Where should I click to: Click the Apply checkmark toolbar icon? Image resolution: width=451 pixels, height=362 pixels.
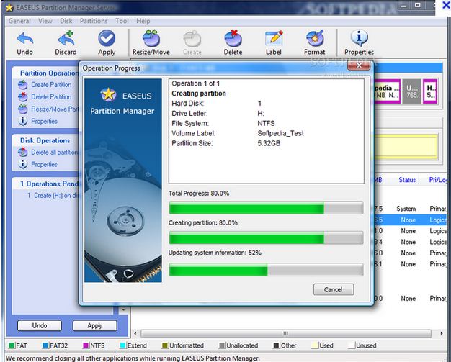[107, 39]
